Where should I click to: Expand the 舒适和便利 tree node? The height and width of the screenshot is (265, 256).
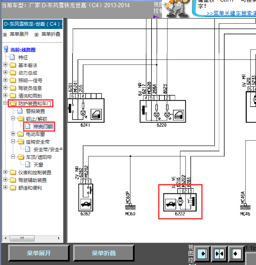[x=5, y=187]
